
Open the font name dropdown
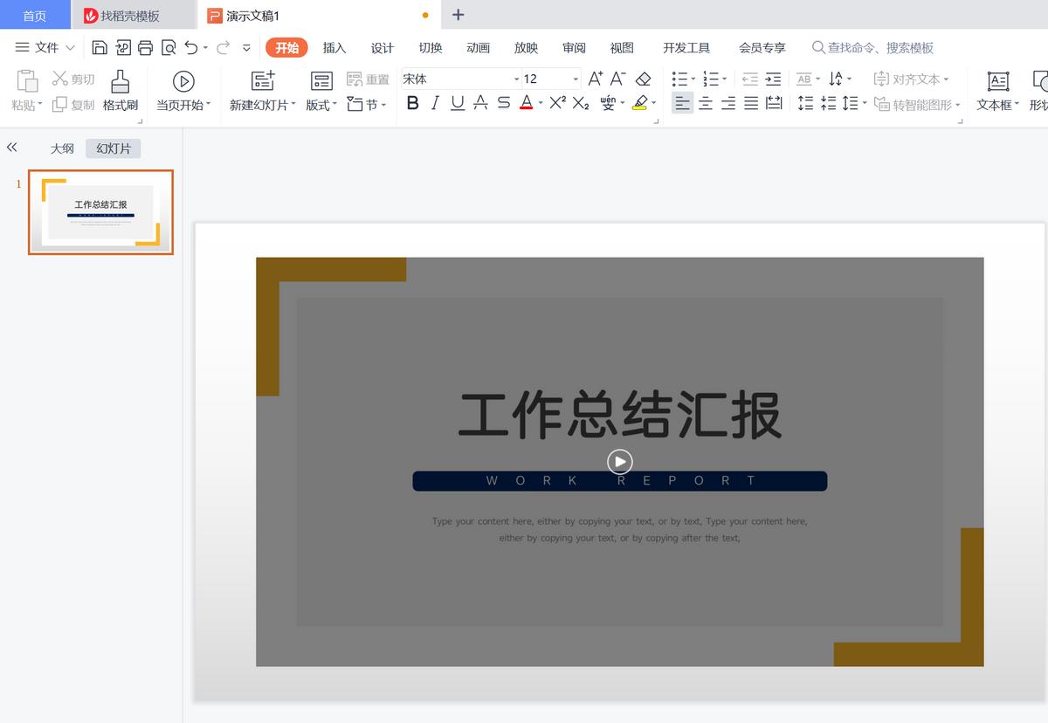pyautogui.click(x=516, y=78)
